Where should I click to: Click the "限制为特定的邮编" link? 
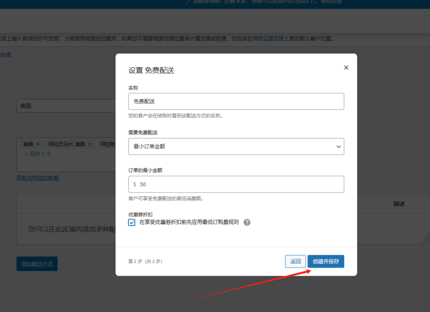tap(37, 177)
